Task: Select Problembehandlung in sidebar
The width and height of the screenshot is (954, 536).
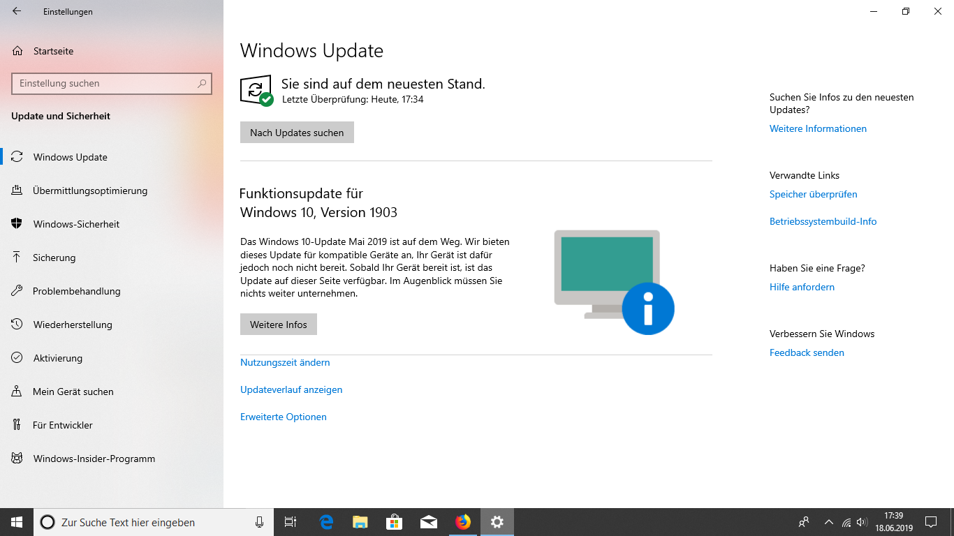Action: click(112, 291)
